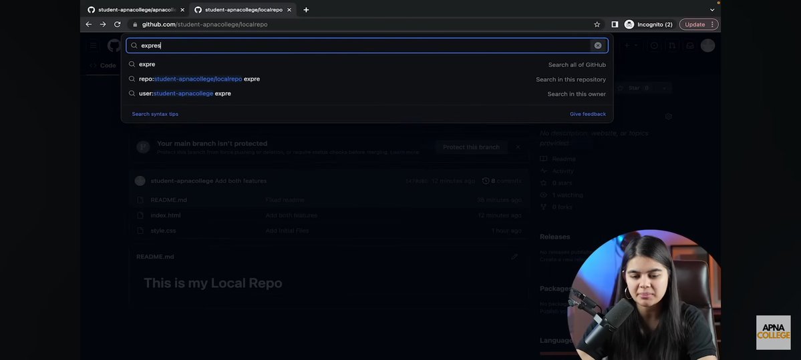The image size is (801, 360).
Task: Open the 8 commits history link
Action: [502, 181]
